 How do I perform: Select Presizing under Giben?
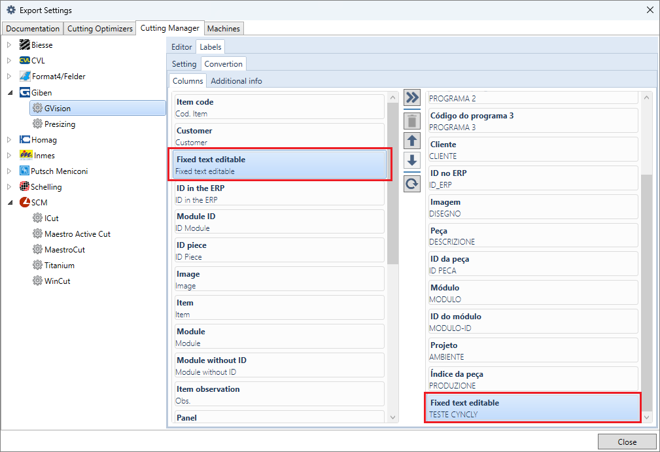[60, 124]
